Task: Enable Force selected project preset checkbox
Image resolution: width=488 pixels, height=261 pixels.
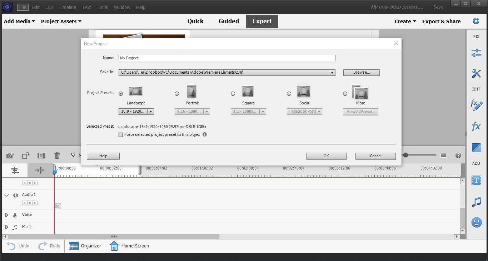Action: pyautogui.click(x=121, y=135)
